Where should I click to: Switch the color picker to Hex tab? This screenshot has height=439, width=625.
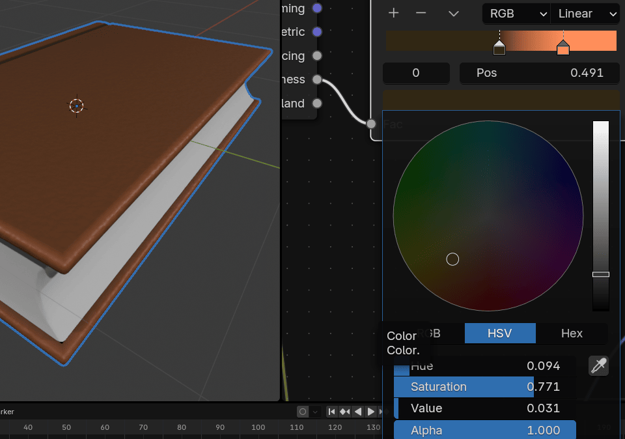pos(572,333)
